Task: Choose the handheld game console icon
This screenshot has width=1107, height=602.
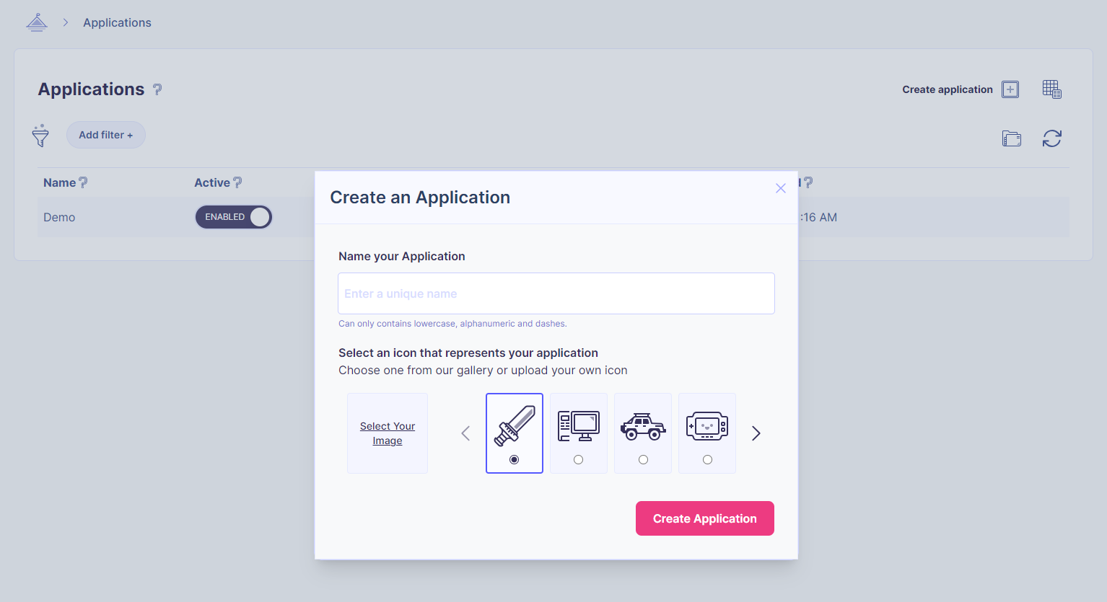Action: click(x=707, y=425)
